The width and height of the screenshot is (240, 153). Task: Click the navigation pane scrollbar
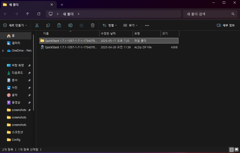34,73
